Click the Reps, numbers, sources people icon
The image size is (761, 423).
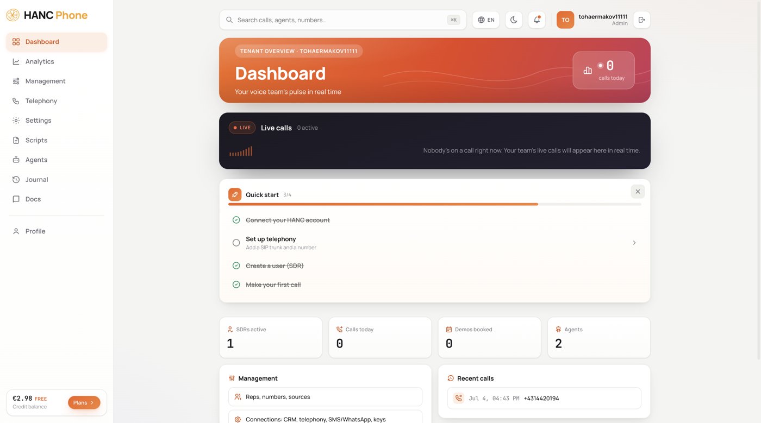(x=238, y=397)
